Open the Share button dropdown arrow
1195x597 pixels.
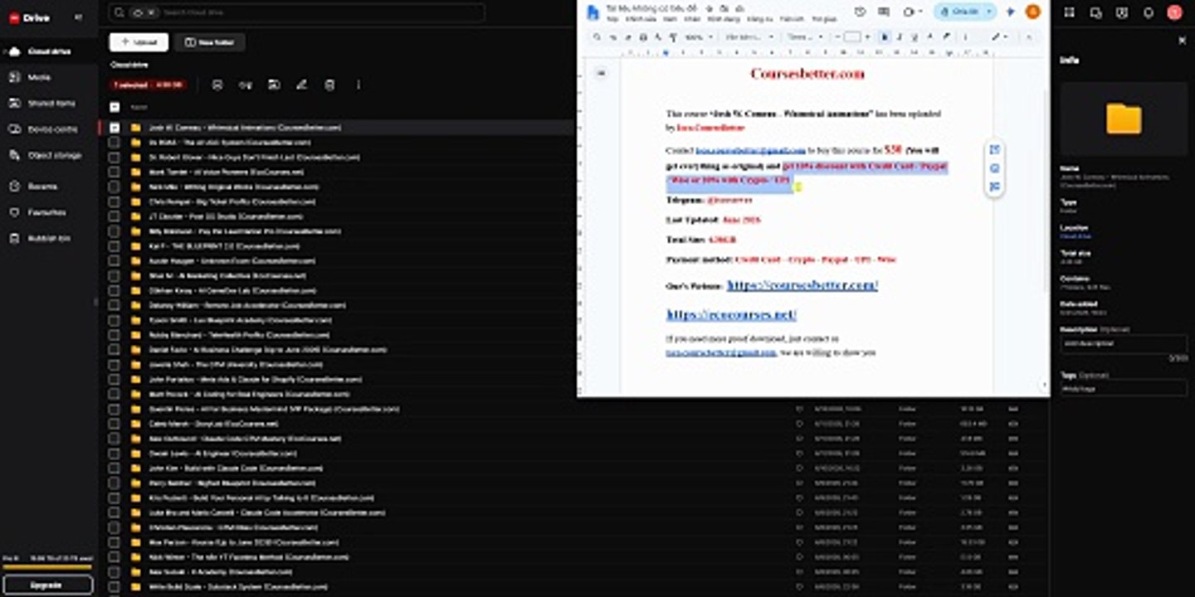988,12
